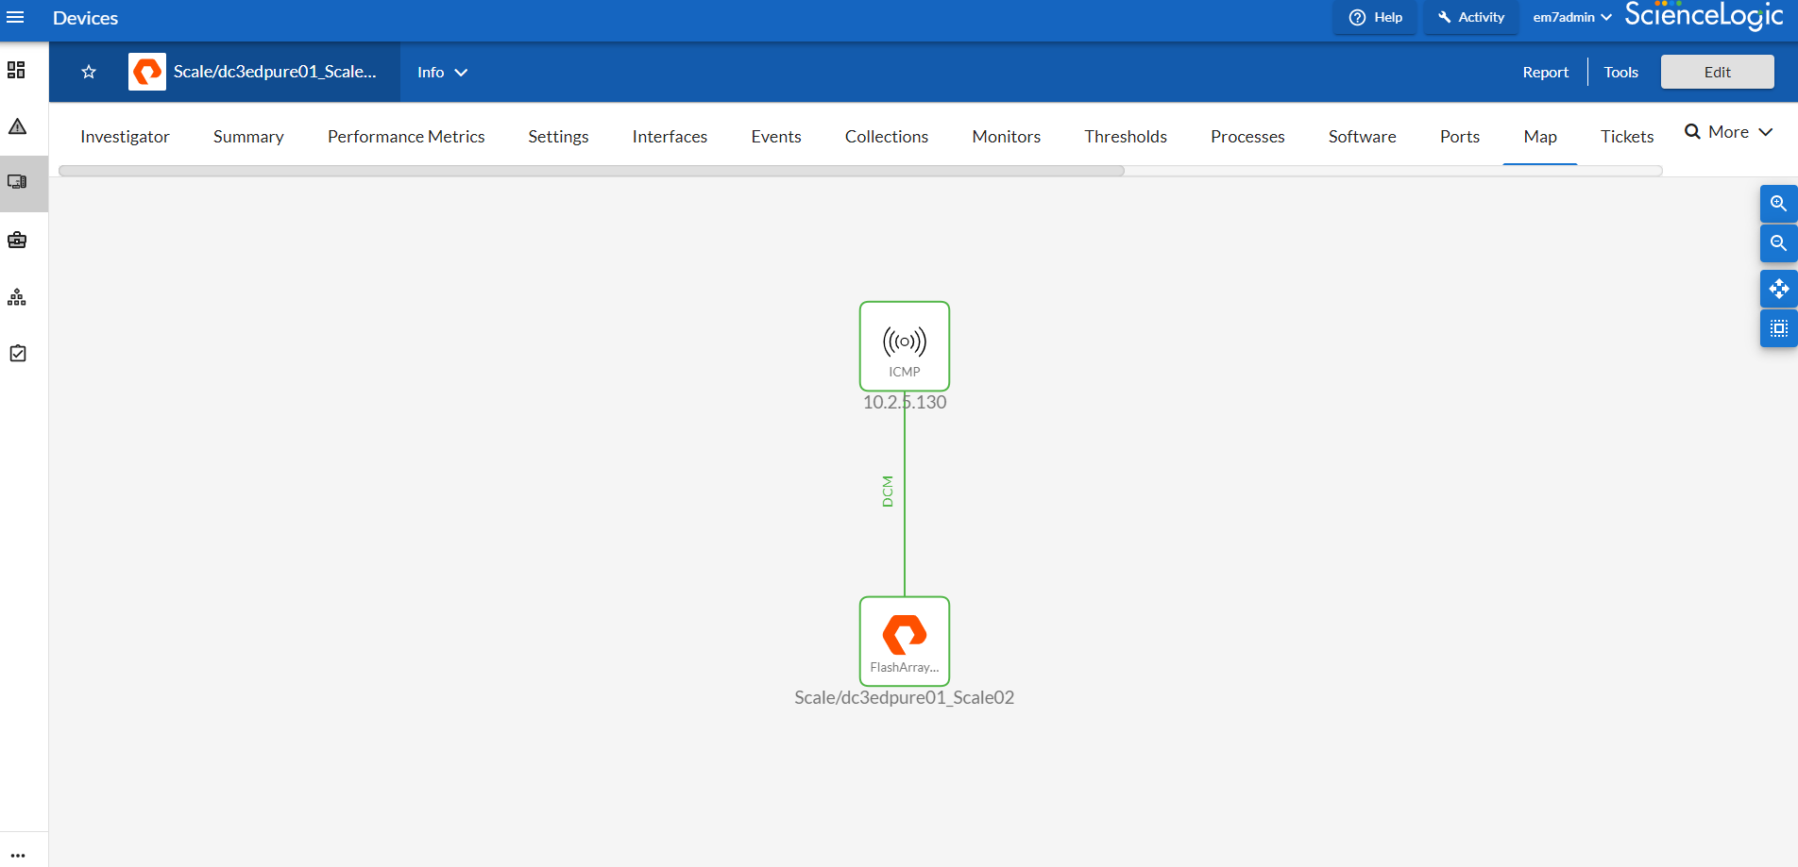This screenshot has height=867, width=1798.
Task: Expand the Info dropdown
Action: point(442,73)
